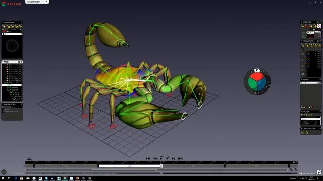Select the scale icon in the Transform panel
Viewport: 323px width, 181px height.
pyautogui.click(x=302, y=66)
